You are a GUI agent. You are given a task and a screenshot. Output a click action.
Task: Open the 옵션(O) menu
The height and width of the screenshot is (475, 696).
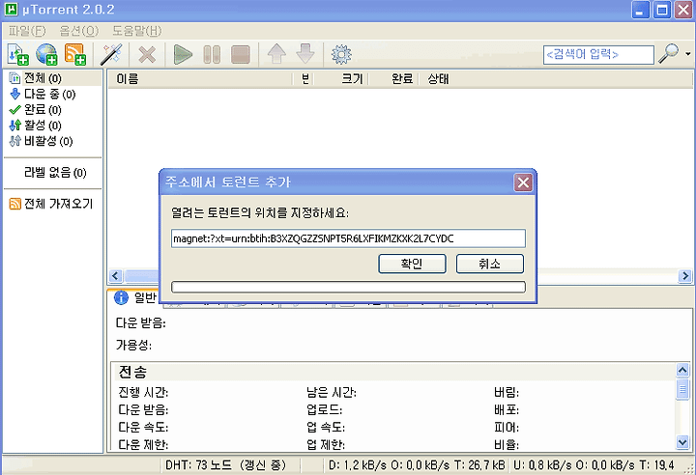[x=79, y=31]
